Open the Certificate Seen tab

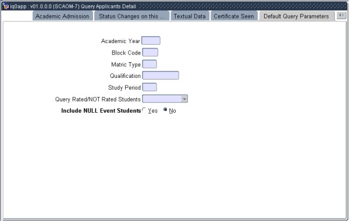[234, 16]
